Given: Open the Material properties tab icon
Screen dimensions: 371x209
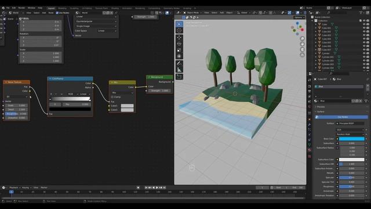Looking at the screenshot, I should click(x=310, y=150).
